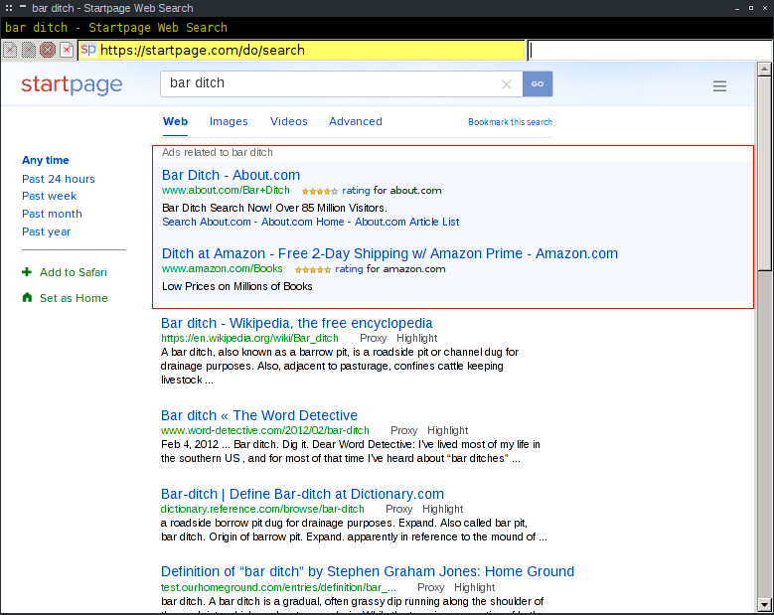Click the disabled octagonal stop toolbar button
Screen dimensions: 774x615
coord(48,50)
